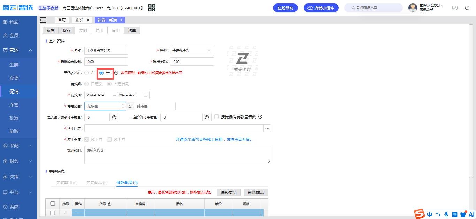
Task: Enable 按最低消费额度倍数 checkbox
Action: point(216,117)
